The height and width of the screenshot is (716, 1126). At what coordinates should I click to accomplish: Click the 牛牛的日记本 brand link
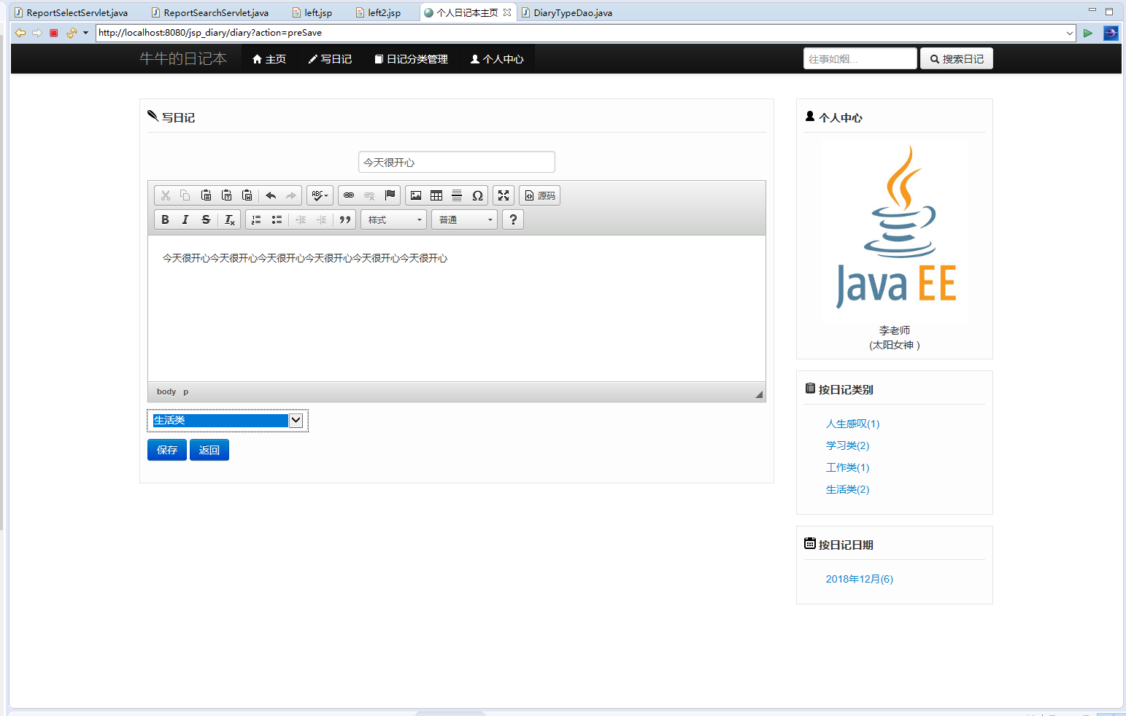point(183,59)
